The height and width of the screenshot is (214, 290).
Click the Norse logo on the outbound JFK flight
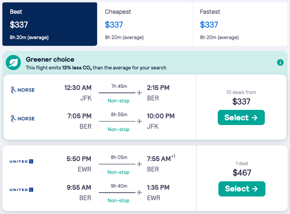coord(23,90)
